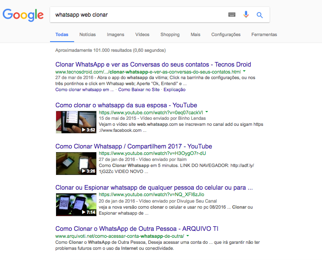
Task: Click the Google logo
Action: 23,15
